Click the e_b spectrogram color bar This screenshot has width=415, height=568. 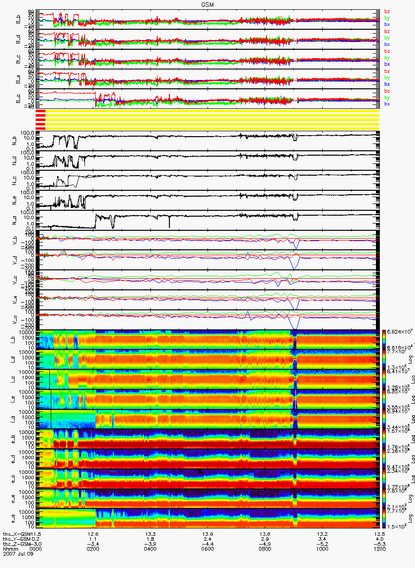384,439
